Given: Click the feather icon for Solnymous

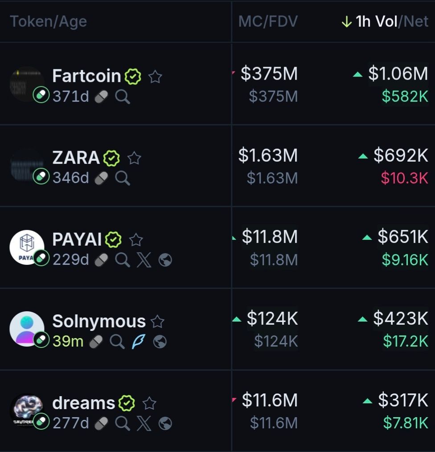Looking at the screenshot, I should point(139,342).
